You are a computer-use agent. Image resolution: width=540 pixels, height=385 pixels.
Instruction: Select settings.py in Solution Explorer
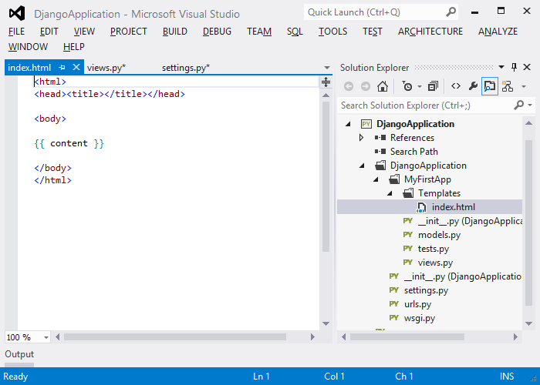pyautogui.click(x=426, y=290)
